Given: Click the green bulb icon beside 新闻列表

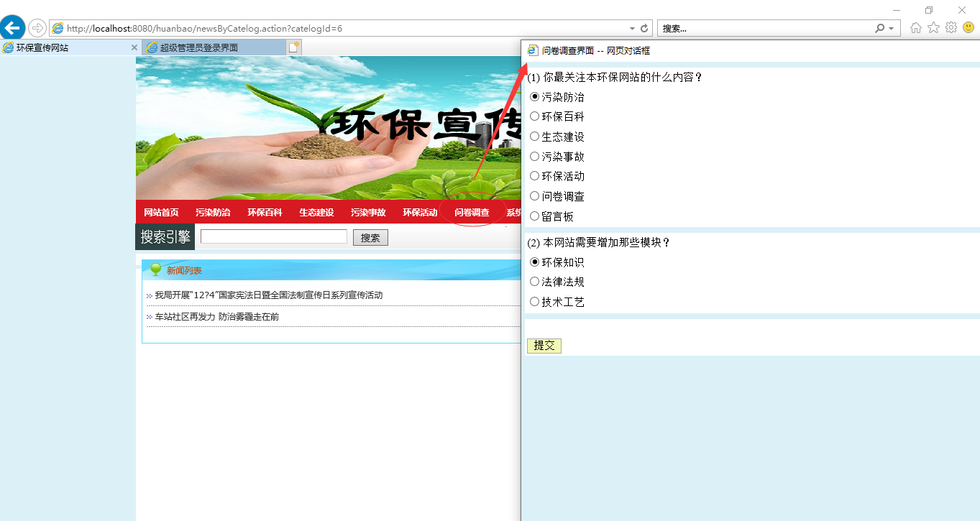Looking at the screenshot, I should [155, 269].
